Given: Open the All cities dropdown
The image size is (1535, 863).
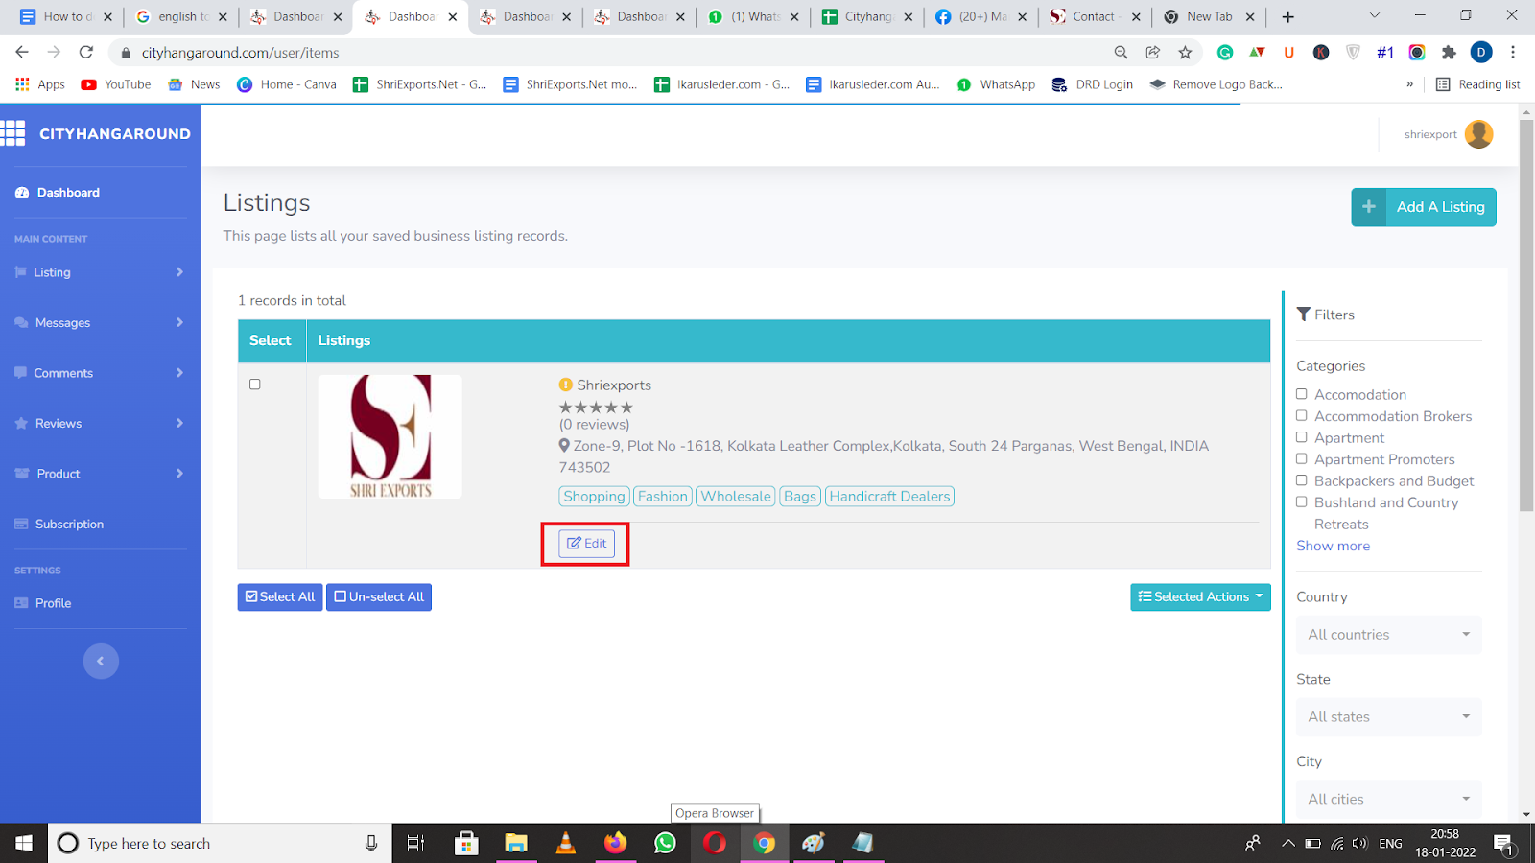Looking at the screenshot, I should [x=1388, y=799].
